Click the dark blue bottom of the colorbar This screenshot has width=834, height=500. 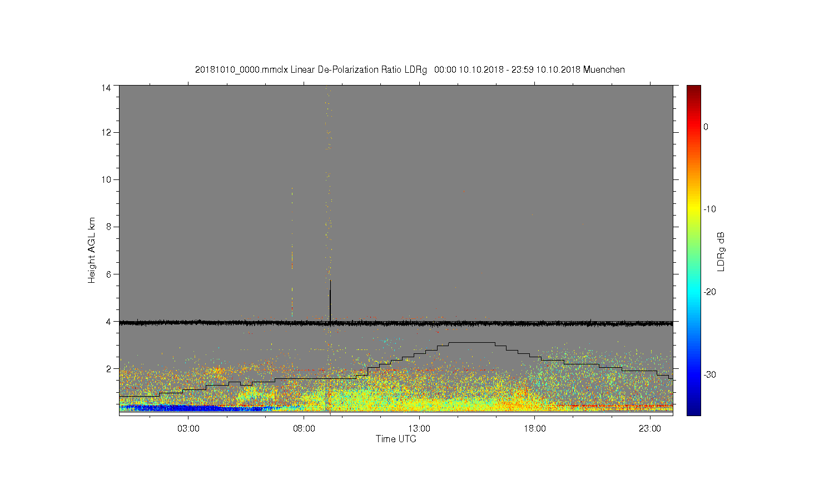(x=693, y=410)
